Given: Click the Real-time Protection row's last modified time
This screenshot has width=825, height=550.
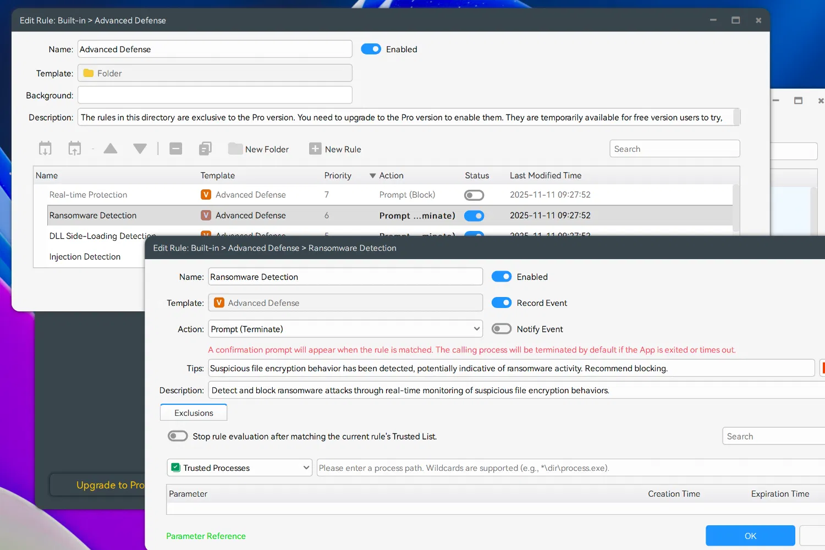Looking at the screenshot, I should click(x=550, y=195).
